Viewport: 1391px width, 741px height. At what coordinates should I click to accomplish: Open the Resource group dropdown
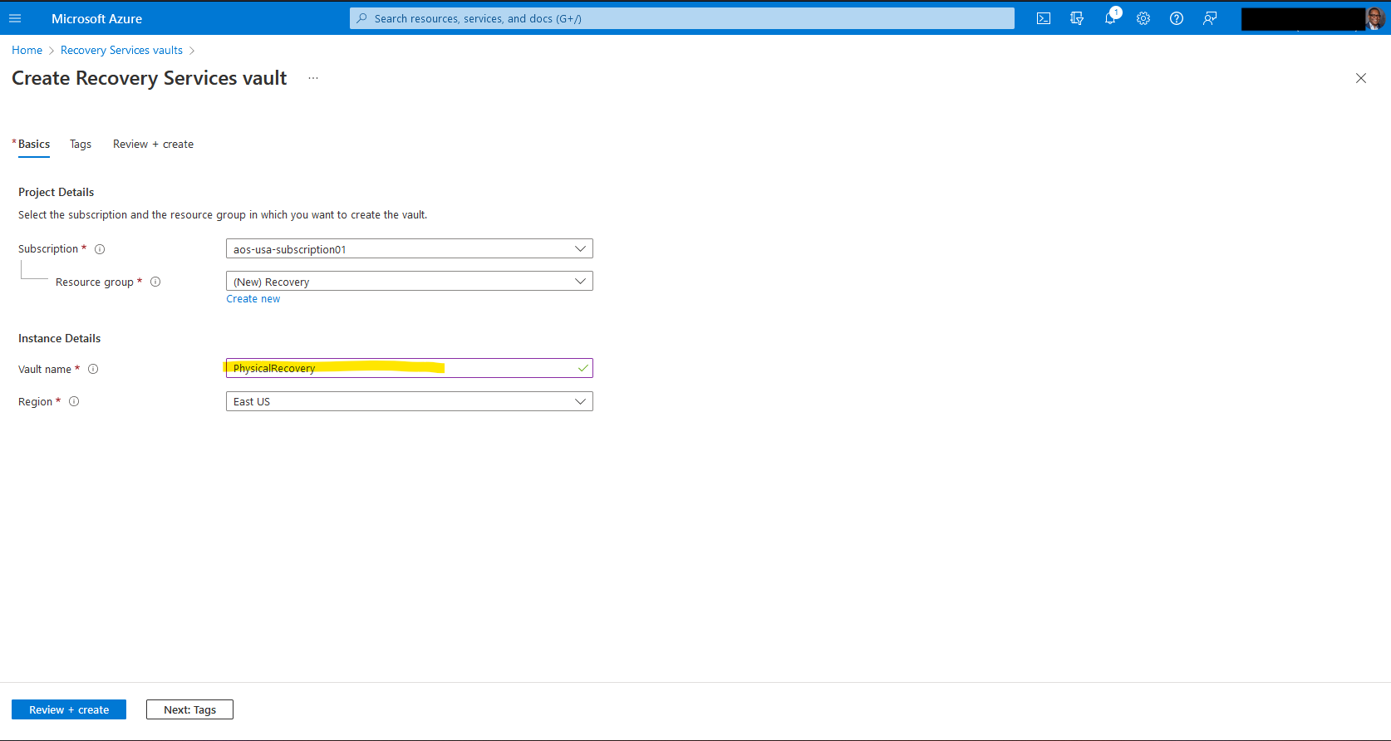coord(410,281)
